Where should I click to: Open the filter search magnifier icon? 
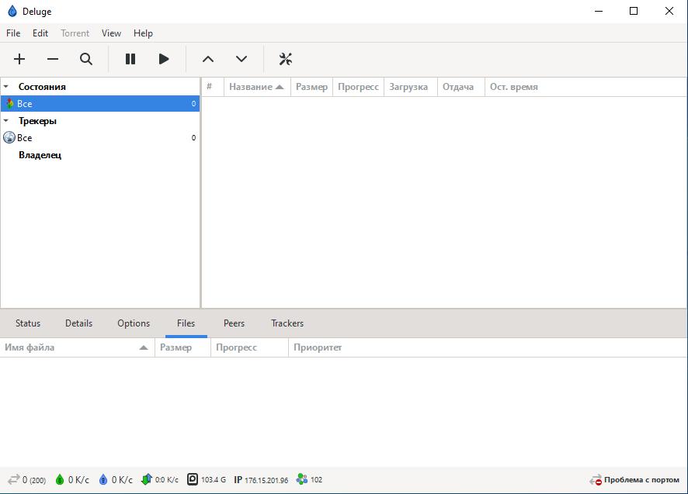click(x=86, y=59)
